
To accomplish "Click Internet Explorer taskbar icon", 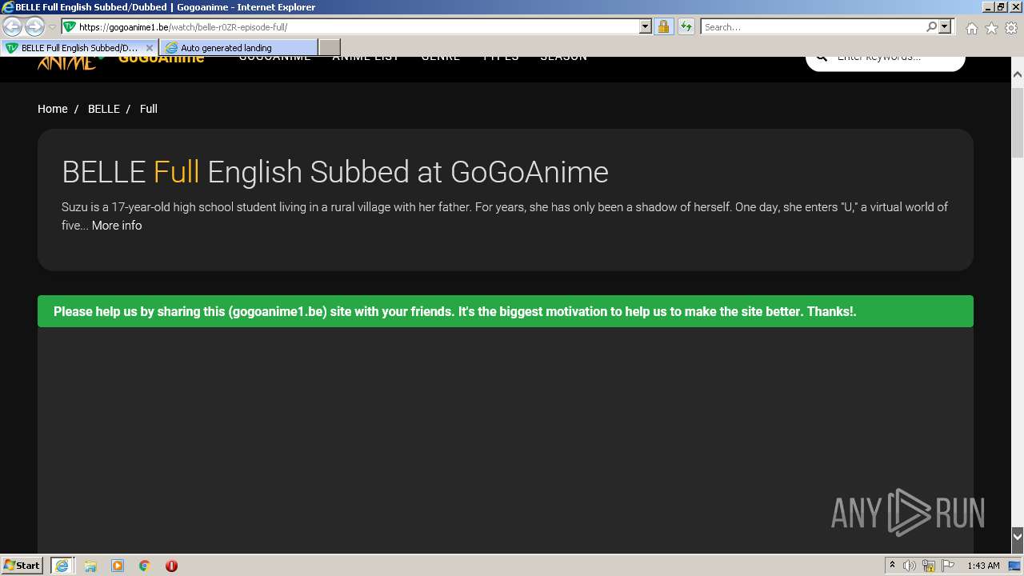I will [x=62, y=566].
